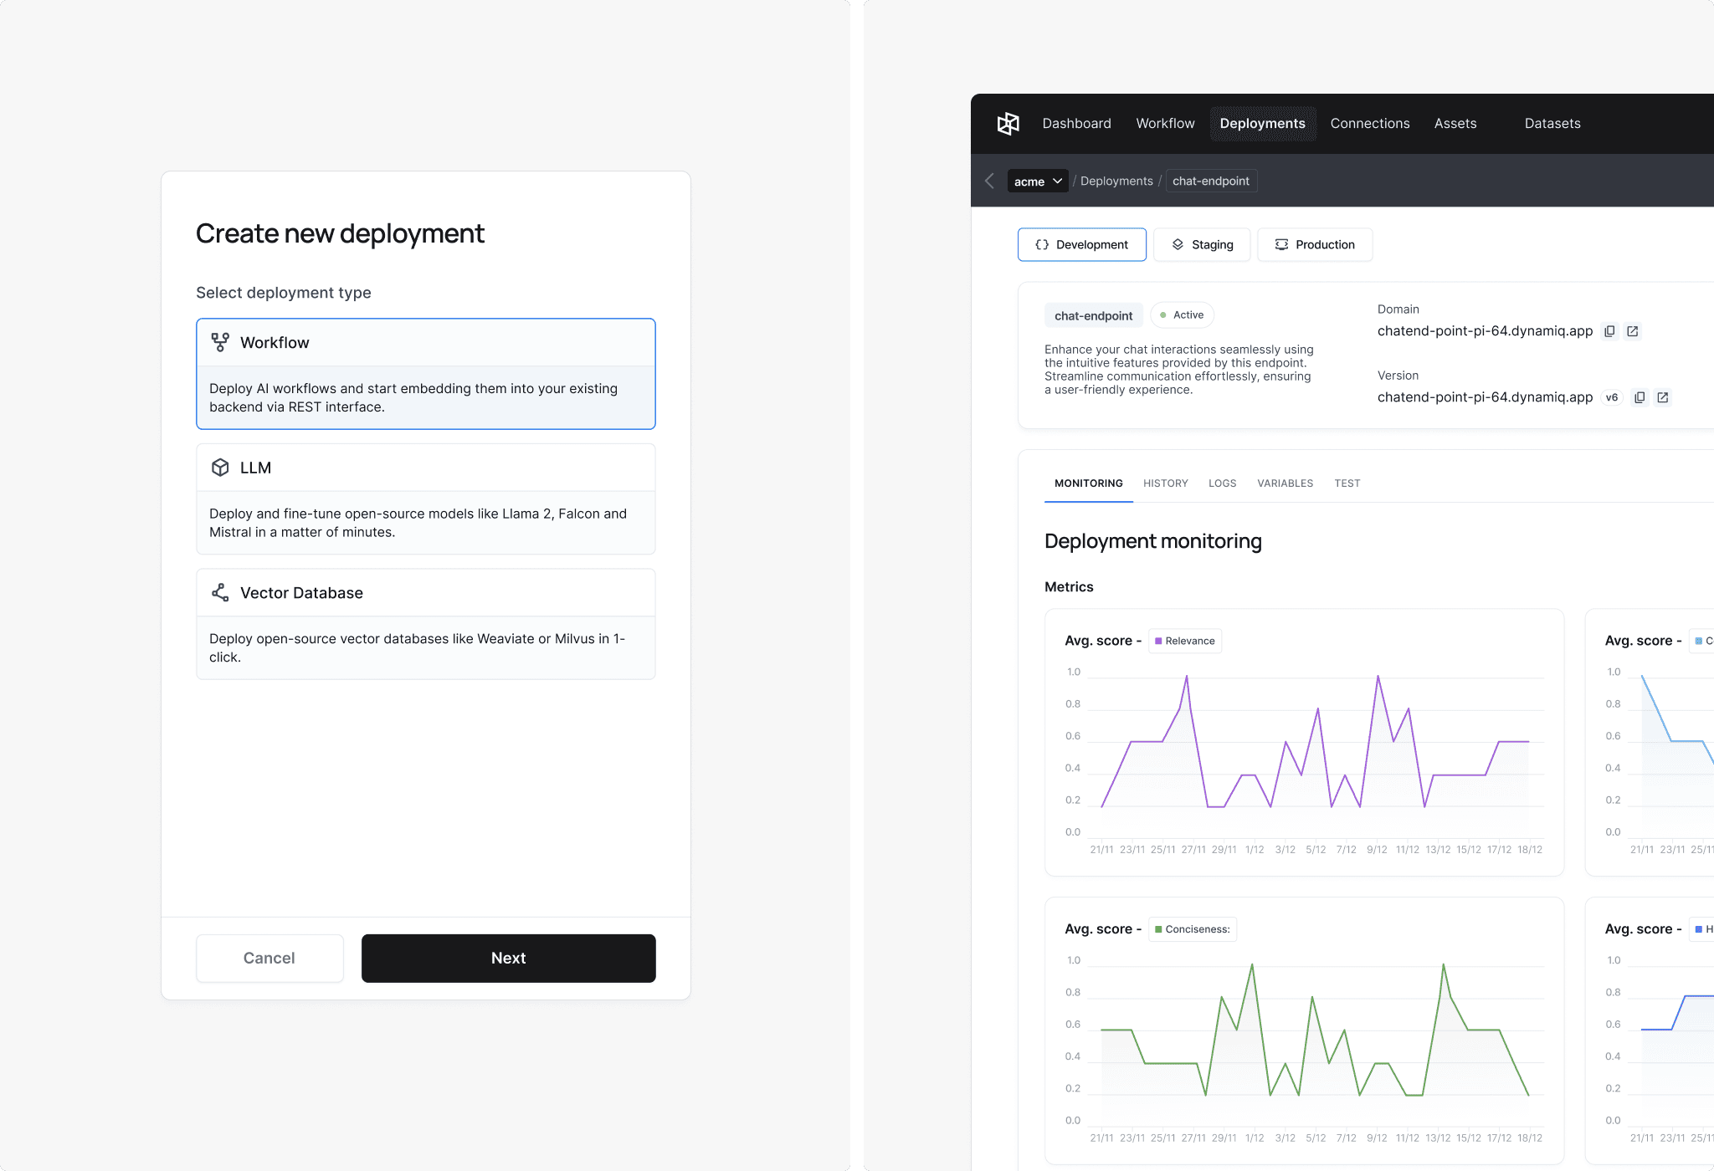Click the purple Relevance legend swatch

(1158, 641)
